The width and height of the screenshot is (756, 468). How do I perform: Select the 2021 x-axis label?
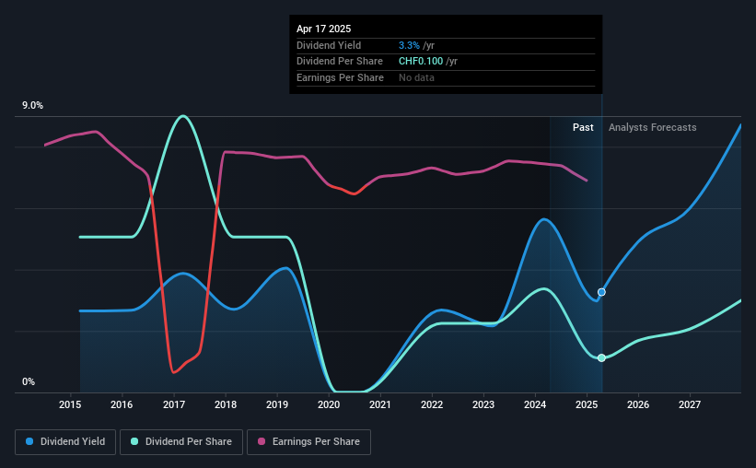380,404
